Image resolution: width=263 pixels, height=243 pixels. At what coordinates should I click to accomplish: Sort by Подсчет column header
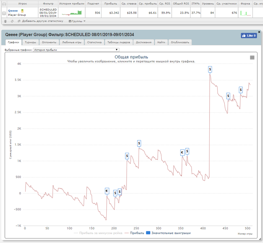93,3
